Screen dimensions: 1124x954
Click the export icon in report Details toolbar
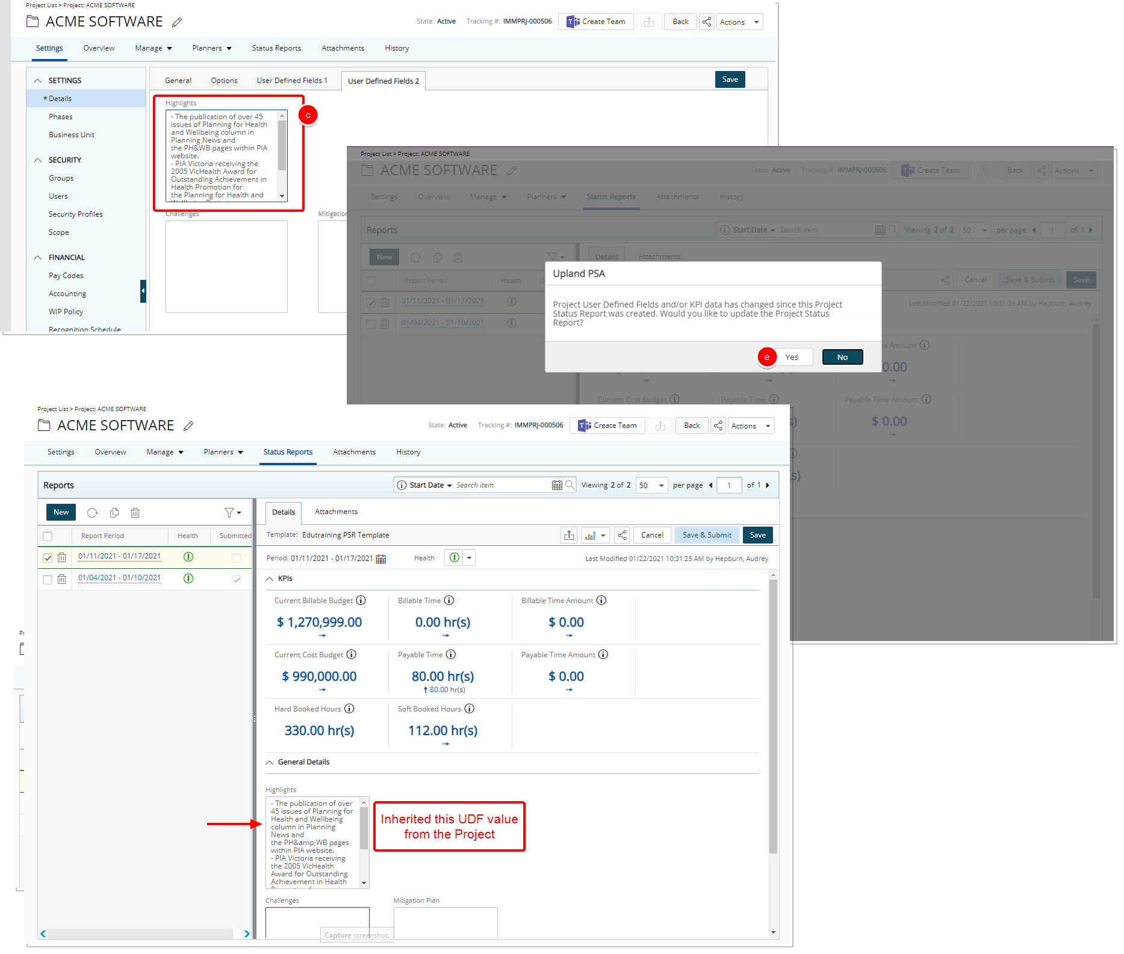569,535
